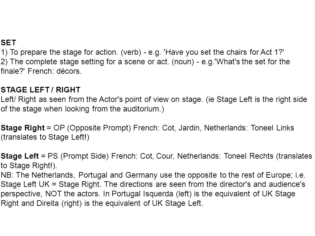Click the word Direita

pyautogui.click(x=48, y=203)
